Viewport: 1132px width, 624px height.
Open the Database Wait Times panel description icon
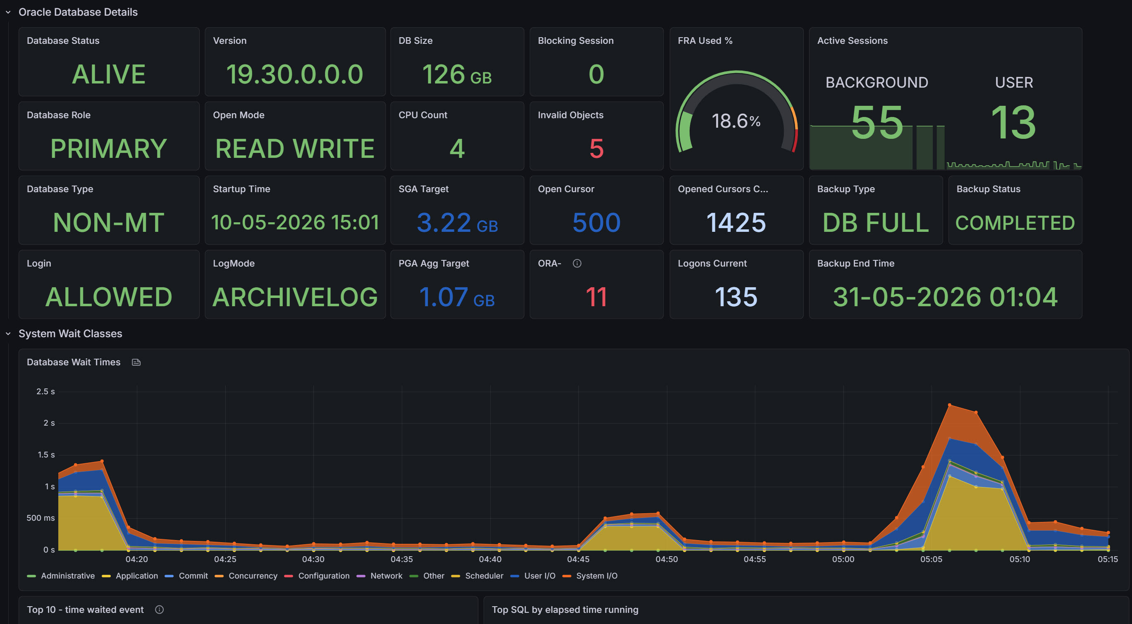pyautogui.click(x=136, y=362)
